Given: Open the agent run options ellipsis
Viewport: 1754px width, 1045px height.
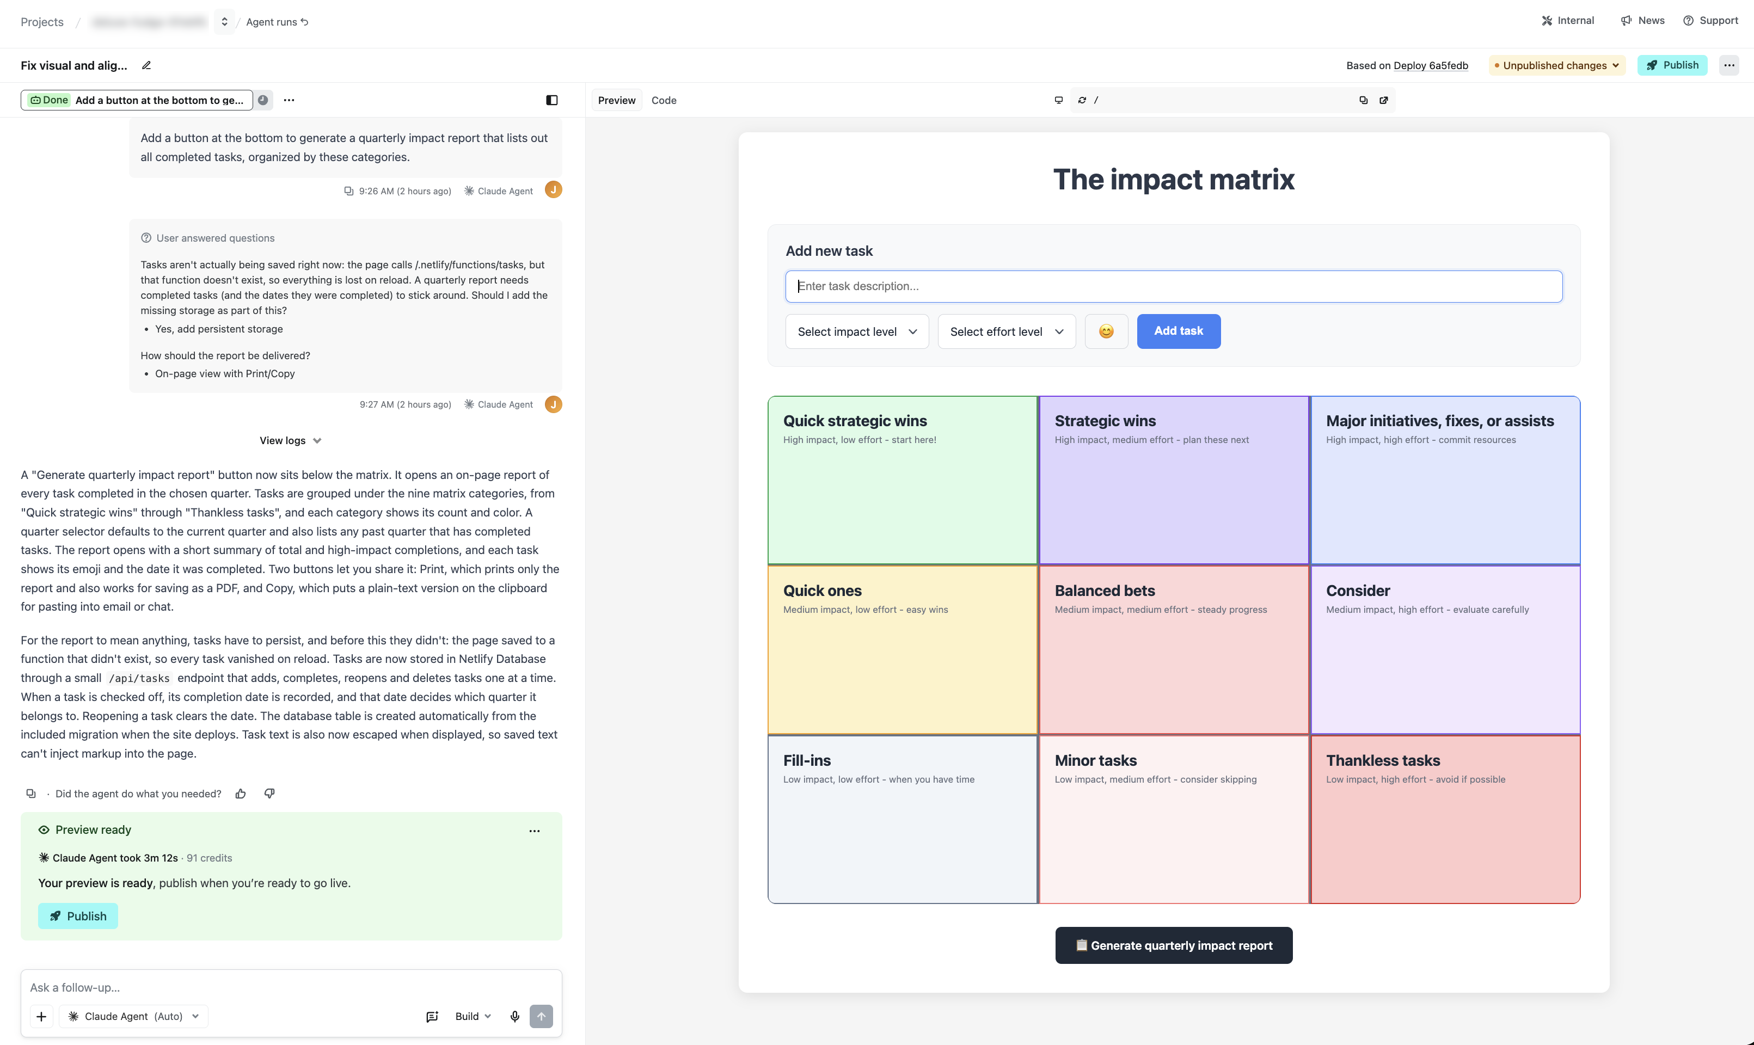Looking at the screenshot, I should click(289, 100).
